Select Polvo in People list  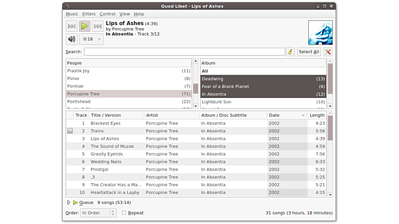point(129,78)
